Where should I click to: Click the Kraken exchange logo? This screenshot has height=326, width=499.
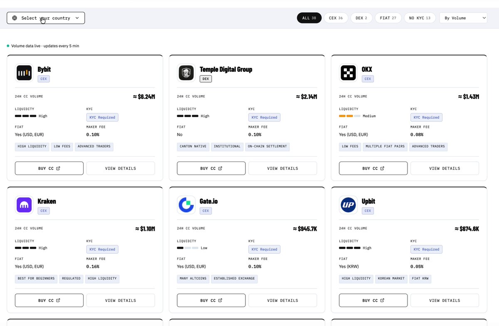[x=24, y=205]
